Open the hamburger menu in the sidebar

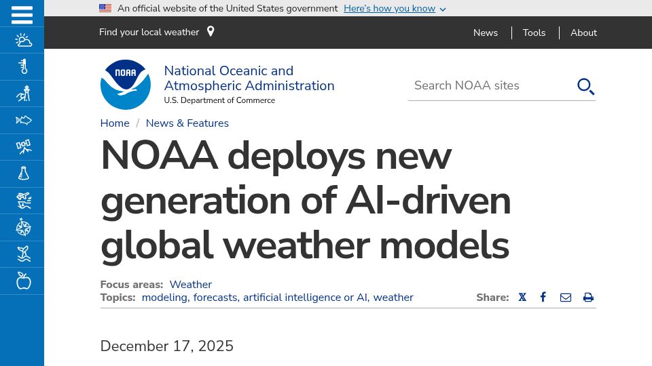coord(22,15)
